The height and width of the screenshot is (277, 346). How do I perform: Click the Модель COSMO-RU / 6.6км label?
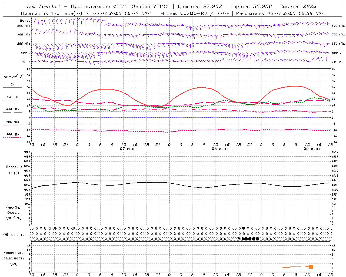(195, 13)
